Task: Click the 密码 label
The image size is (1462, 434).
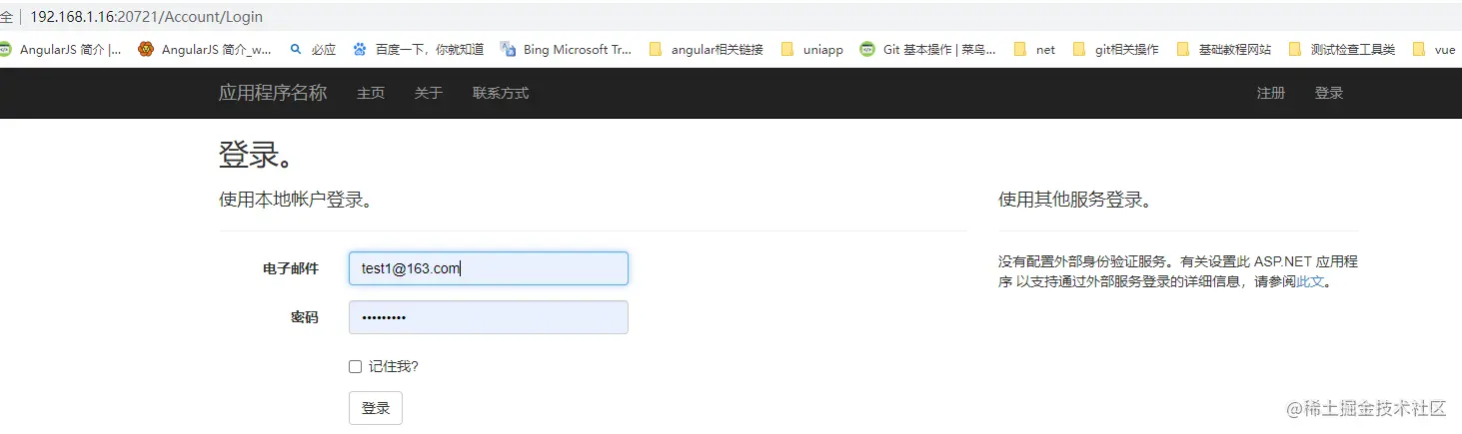Action: coord(305,317)
